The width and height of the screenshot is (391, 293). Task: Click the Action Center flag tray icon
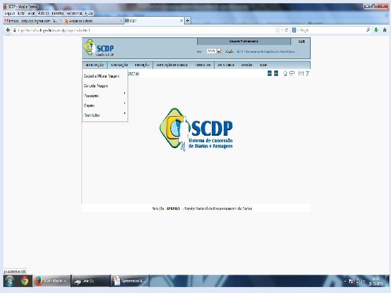pyautogui.click(x=351, y=281)
